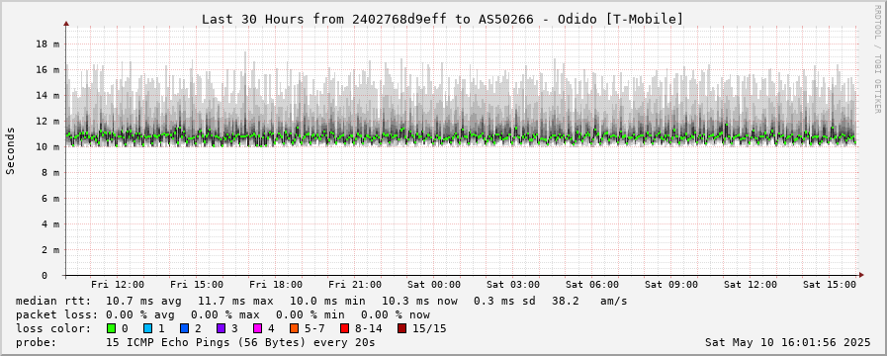Click the Sat May 10 16:01:56 2025 timestamp
Screen dimensions: 887x356
point(788,342)
